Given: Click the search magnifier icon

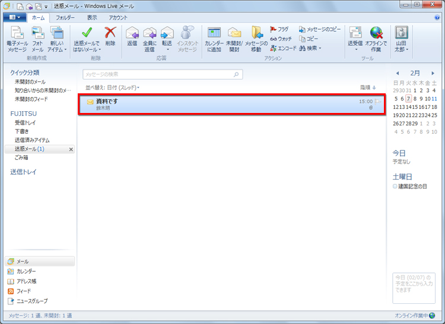Looking at the screenshot, I should pyautogui.click(x=236, y=74).
